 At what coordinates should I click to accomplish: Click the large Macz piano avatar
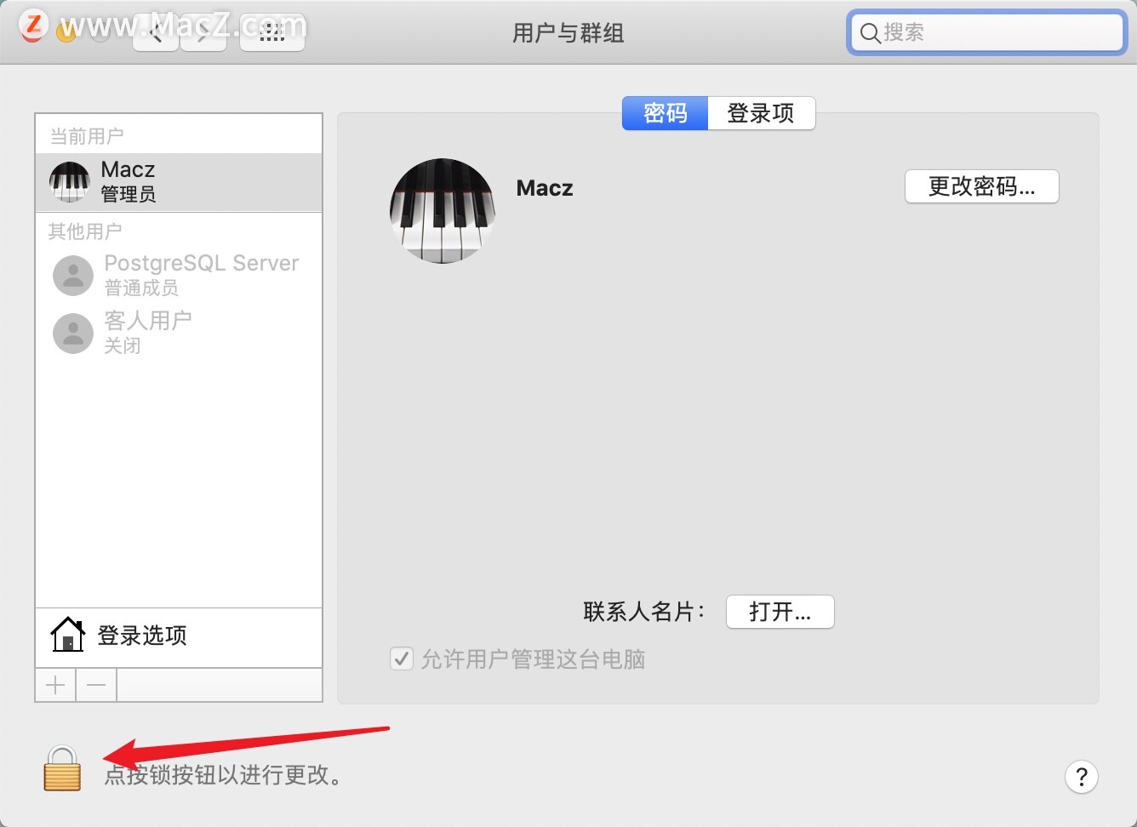pos(442,212)
